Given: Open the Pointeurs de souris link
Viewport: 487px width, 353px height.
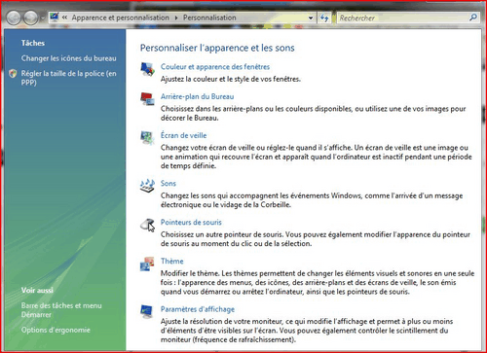Looking at the screenshot, I should [191, 223].
